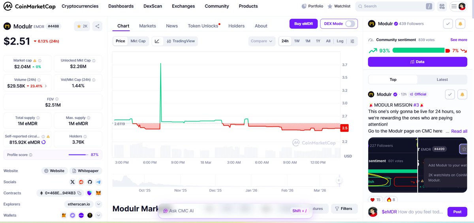Copy the 0x468E...94f4B3 contract address

coord(79,193)
